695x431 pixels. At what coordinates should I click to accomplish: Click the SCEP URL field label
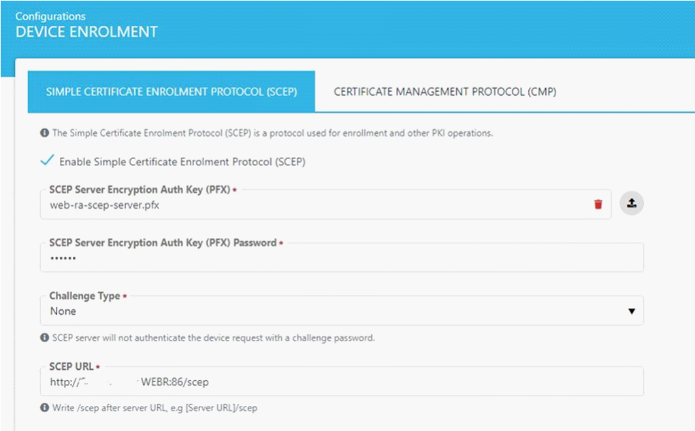click(71, 367)
